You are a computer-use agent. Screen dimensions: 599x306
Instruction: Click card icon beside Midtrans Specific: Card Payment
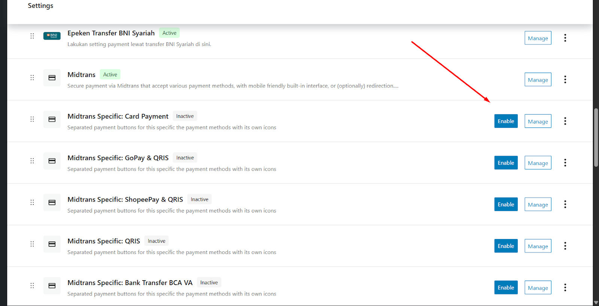point(52,119)
